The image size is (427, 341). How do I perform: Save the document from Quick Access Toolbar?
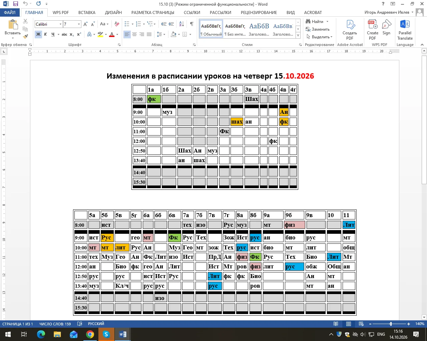16,4
